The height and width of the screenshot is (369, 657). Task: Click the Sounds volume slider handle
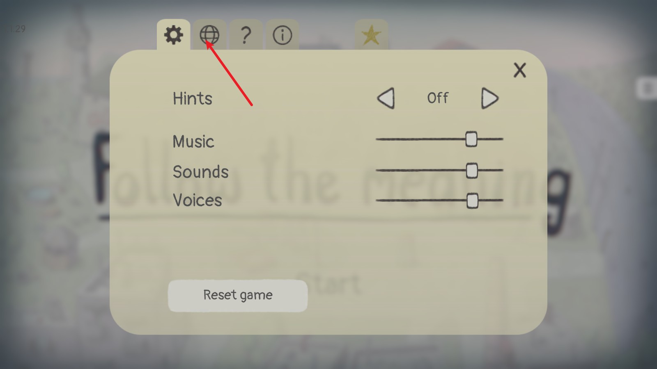472,170
